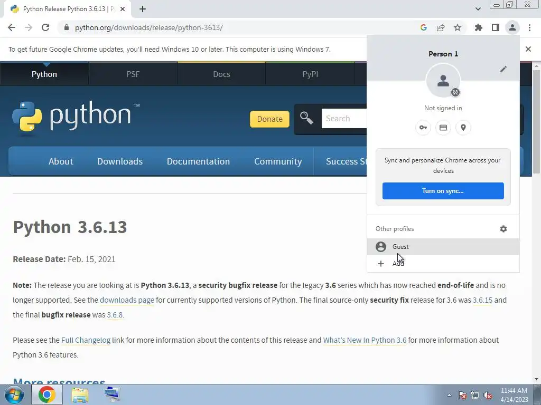Click the Person 1 avatar picture
The image size is (541, 405).
(x=443, y=81)
